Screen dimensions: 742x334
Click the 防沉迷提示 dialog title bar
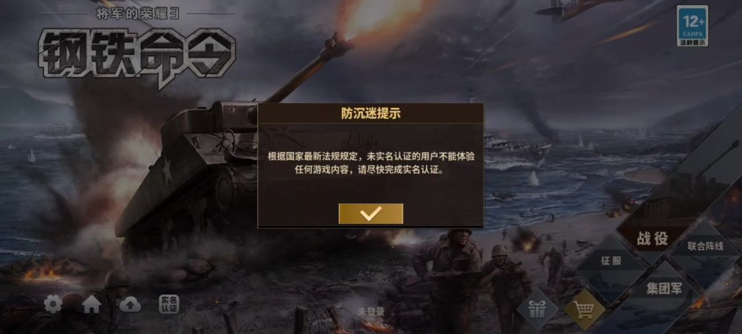click(x=370, y=113)
